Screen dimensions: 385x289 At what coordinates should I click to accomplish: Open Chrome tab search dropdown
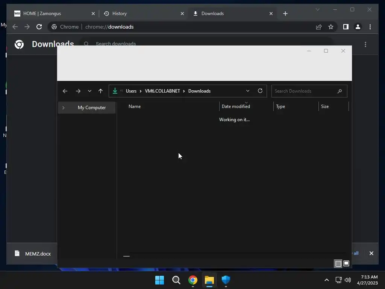pos(317,9)
